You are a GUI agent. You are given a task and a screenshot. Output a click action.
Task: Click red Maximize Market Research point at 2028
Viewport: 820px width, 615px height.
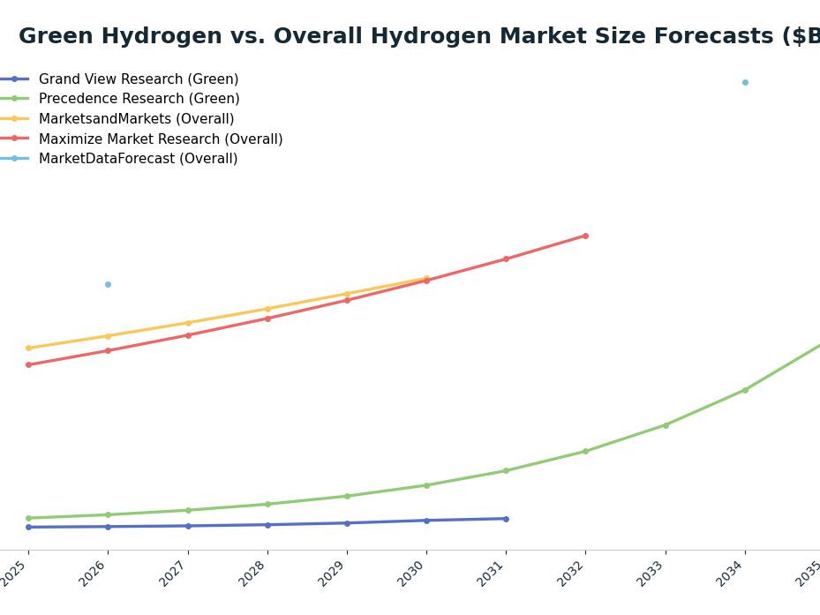click(x=267, y=319)
